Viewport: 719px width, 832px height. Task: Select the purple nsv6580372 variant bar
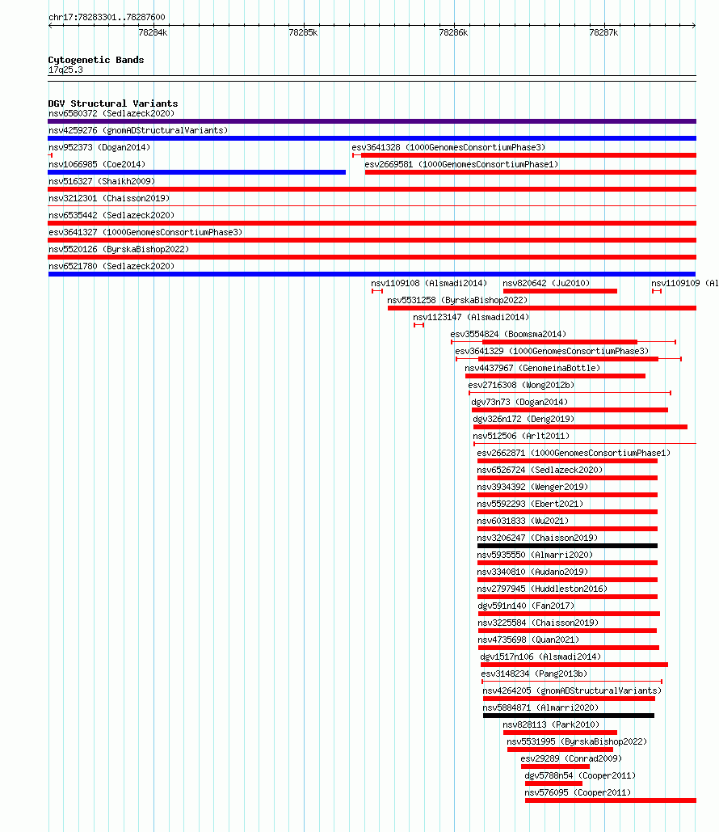(372, 121)
